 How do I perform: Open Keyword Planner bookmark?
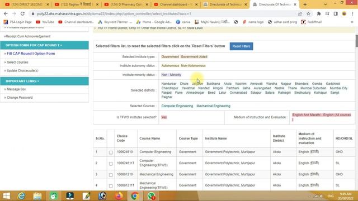[x=115, y=22]
